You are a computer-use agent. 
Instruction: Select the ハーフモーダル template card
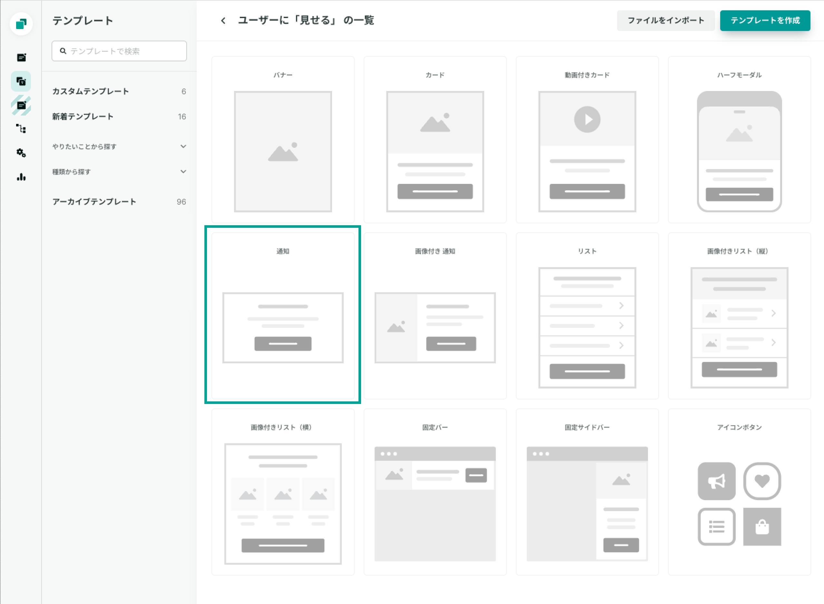739,140
